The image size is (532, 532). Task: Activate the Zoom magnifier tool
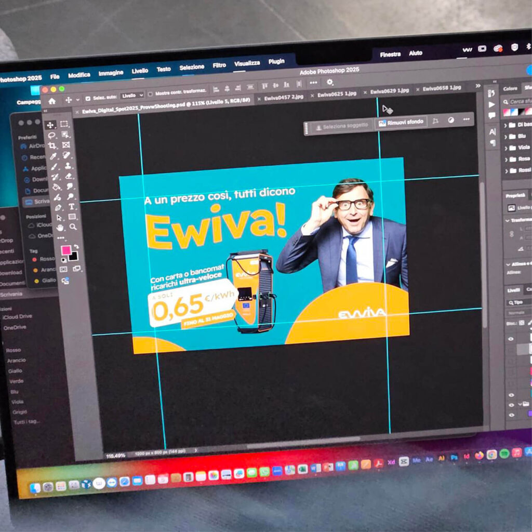pos(73,227)
